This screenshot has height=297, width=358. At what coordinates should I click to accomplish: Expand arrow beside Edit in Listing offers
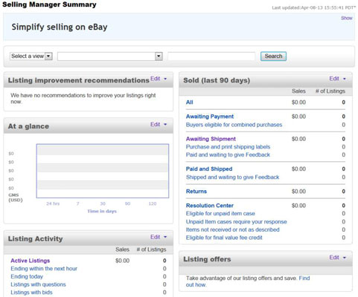click(x=345, y=258)
